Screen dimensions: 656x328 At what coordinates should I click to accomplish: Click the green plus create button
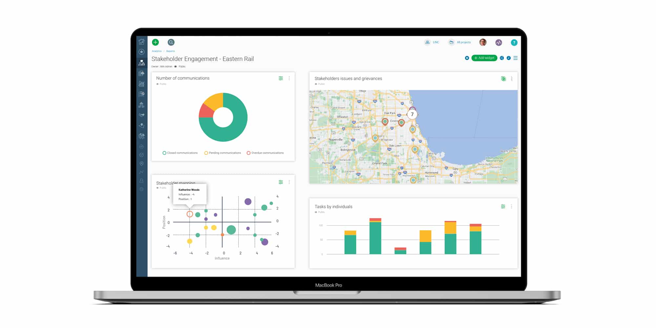pos(155,42)
